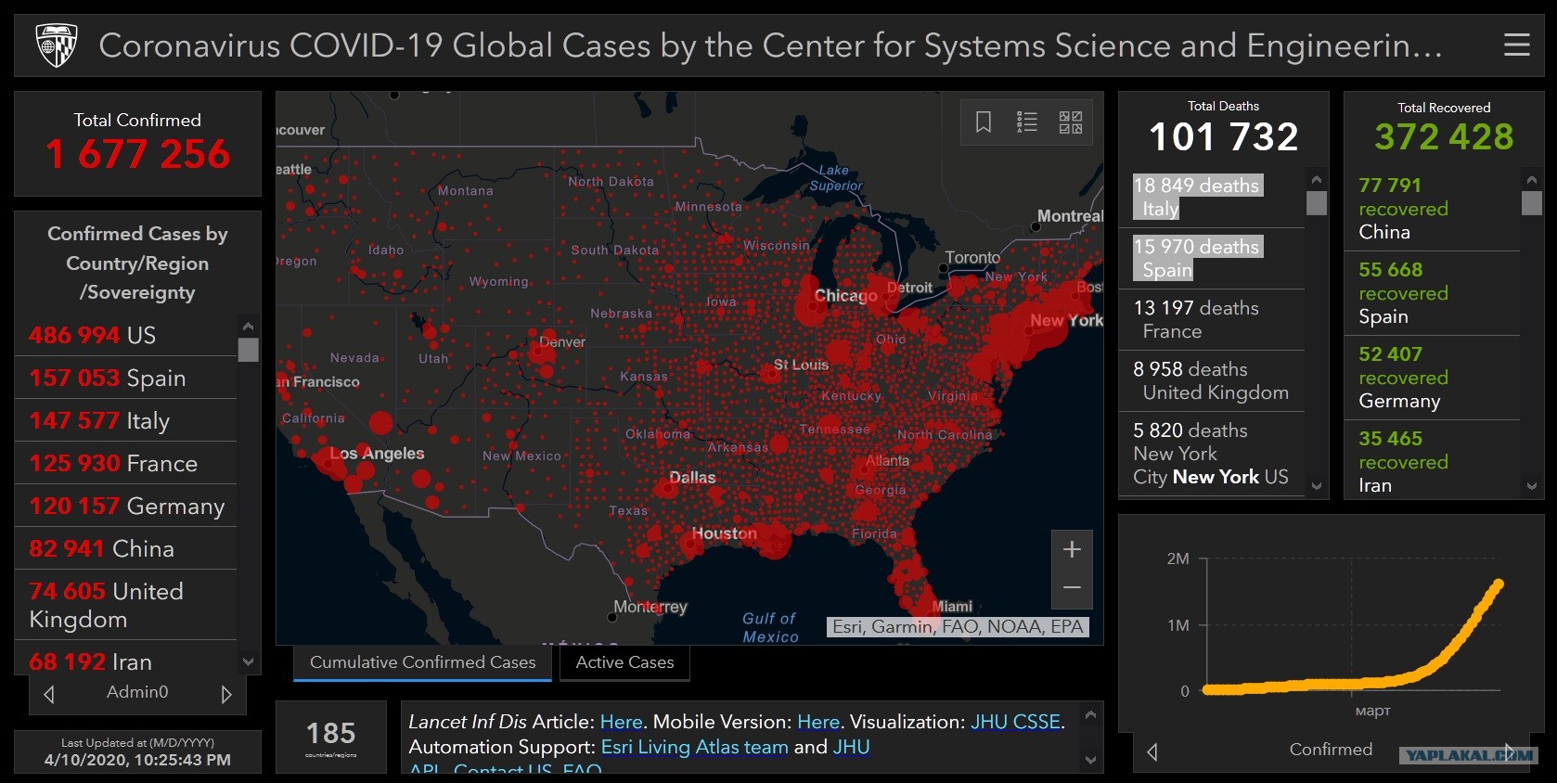Open Esri Living Atlas team link

[695, 747]
